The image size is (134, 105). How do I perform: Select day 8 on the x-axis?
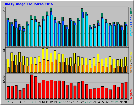point(36,102)
